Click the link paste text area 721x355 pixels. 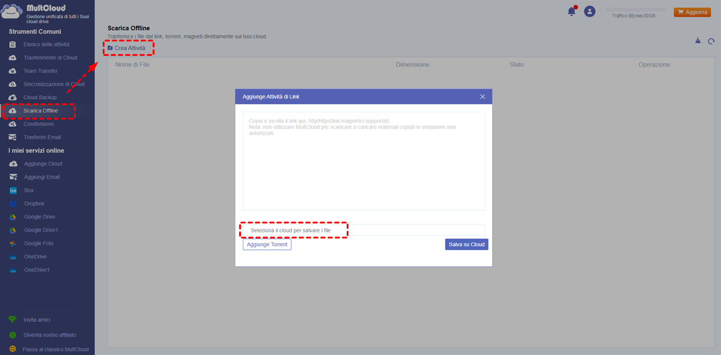point(364,161)
